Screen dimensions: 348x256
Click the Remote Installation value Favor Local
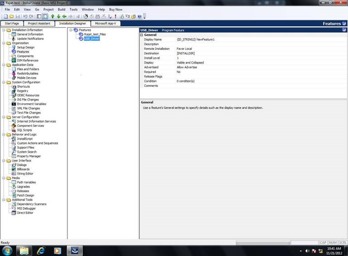pyautogui.click(x=184, y=48)
